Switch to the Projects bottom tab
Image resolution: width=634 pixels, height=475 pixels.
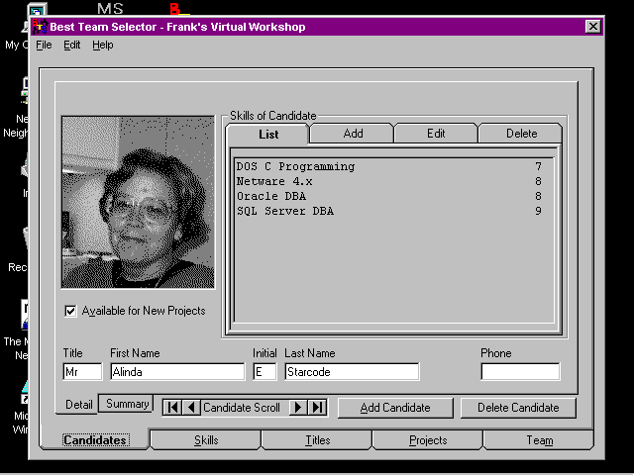pos(428,440)
